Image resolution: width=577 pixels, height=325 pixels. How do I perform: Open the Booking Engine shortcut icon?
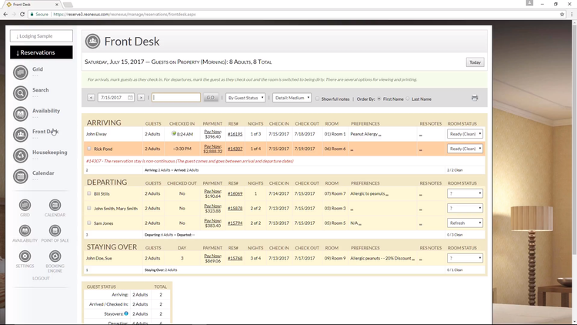pyautogui.click(x=55, y=256)
